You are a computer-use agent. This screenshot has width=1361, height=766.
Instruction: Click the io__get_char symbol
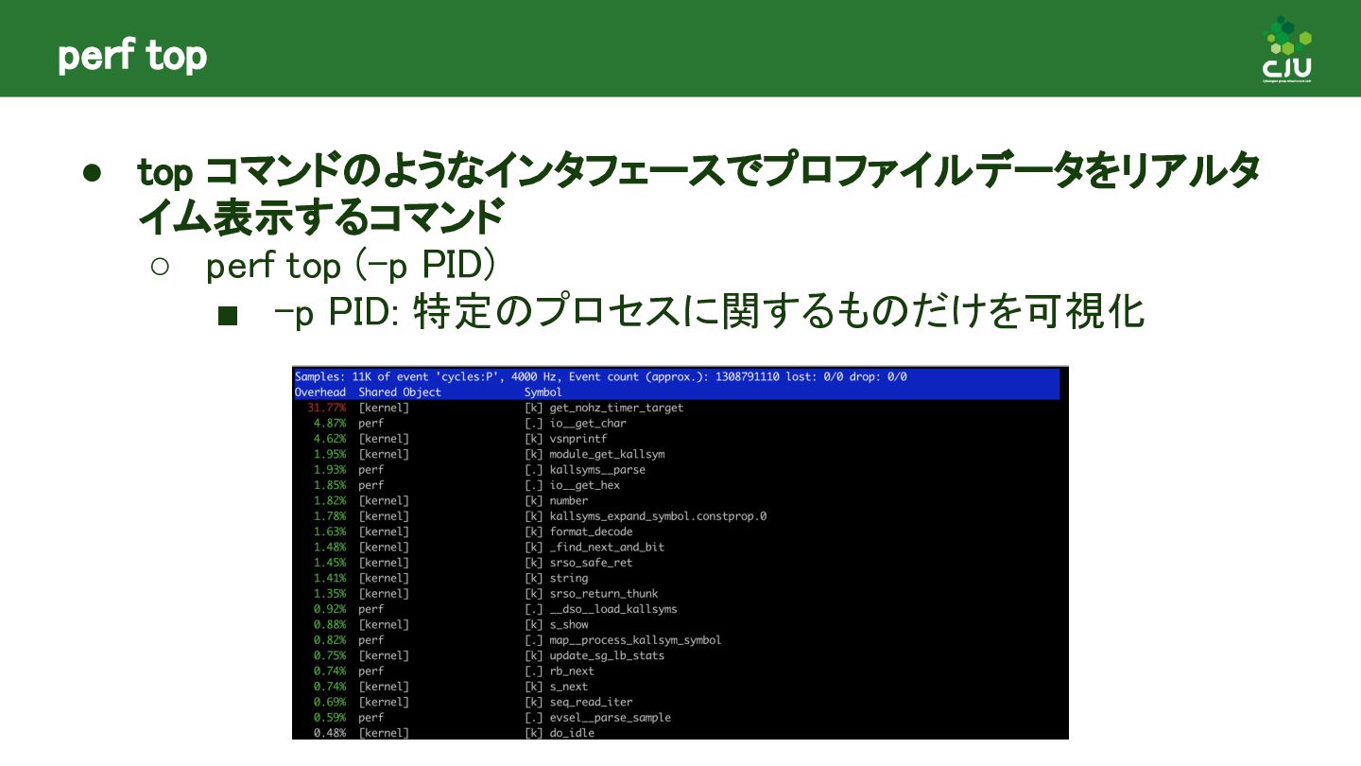click(588, 423)
